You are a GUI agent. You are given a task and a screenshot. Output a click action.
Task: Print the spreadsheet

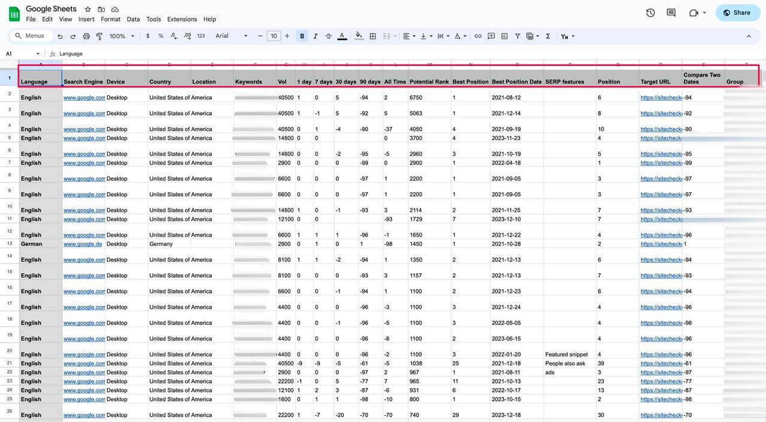pyautogui.click(x=86, y=36)
